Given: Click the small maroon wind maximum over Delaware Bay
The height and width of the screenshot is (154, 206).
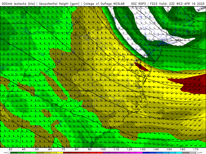Looking at the screenshot, I should pos(141,67).
